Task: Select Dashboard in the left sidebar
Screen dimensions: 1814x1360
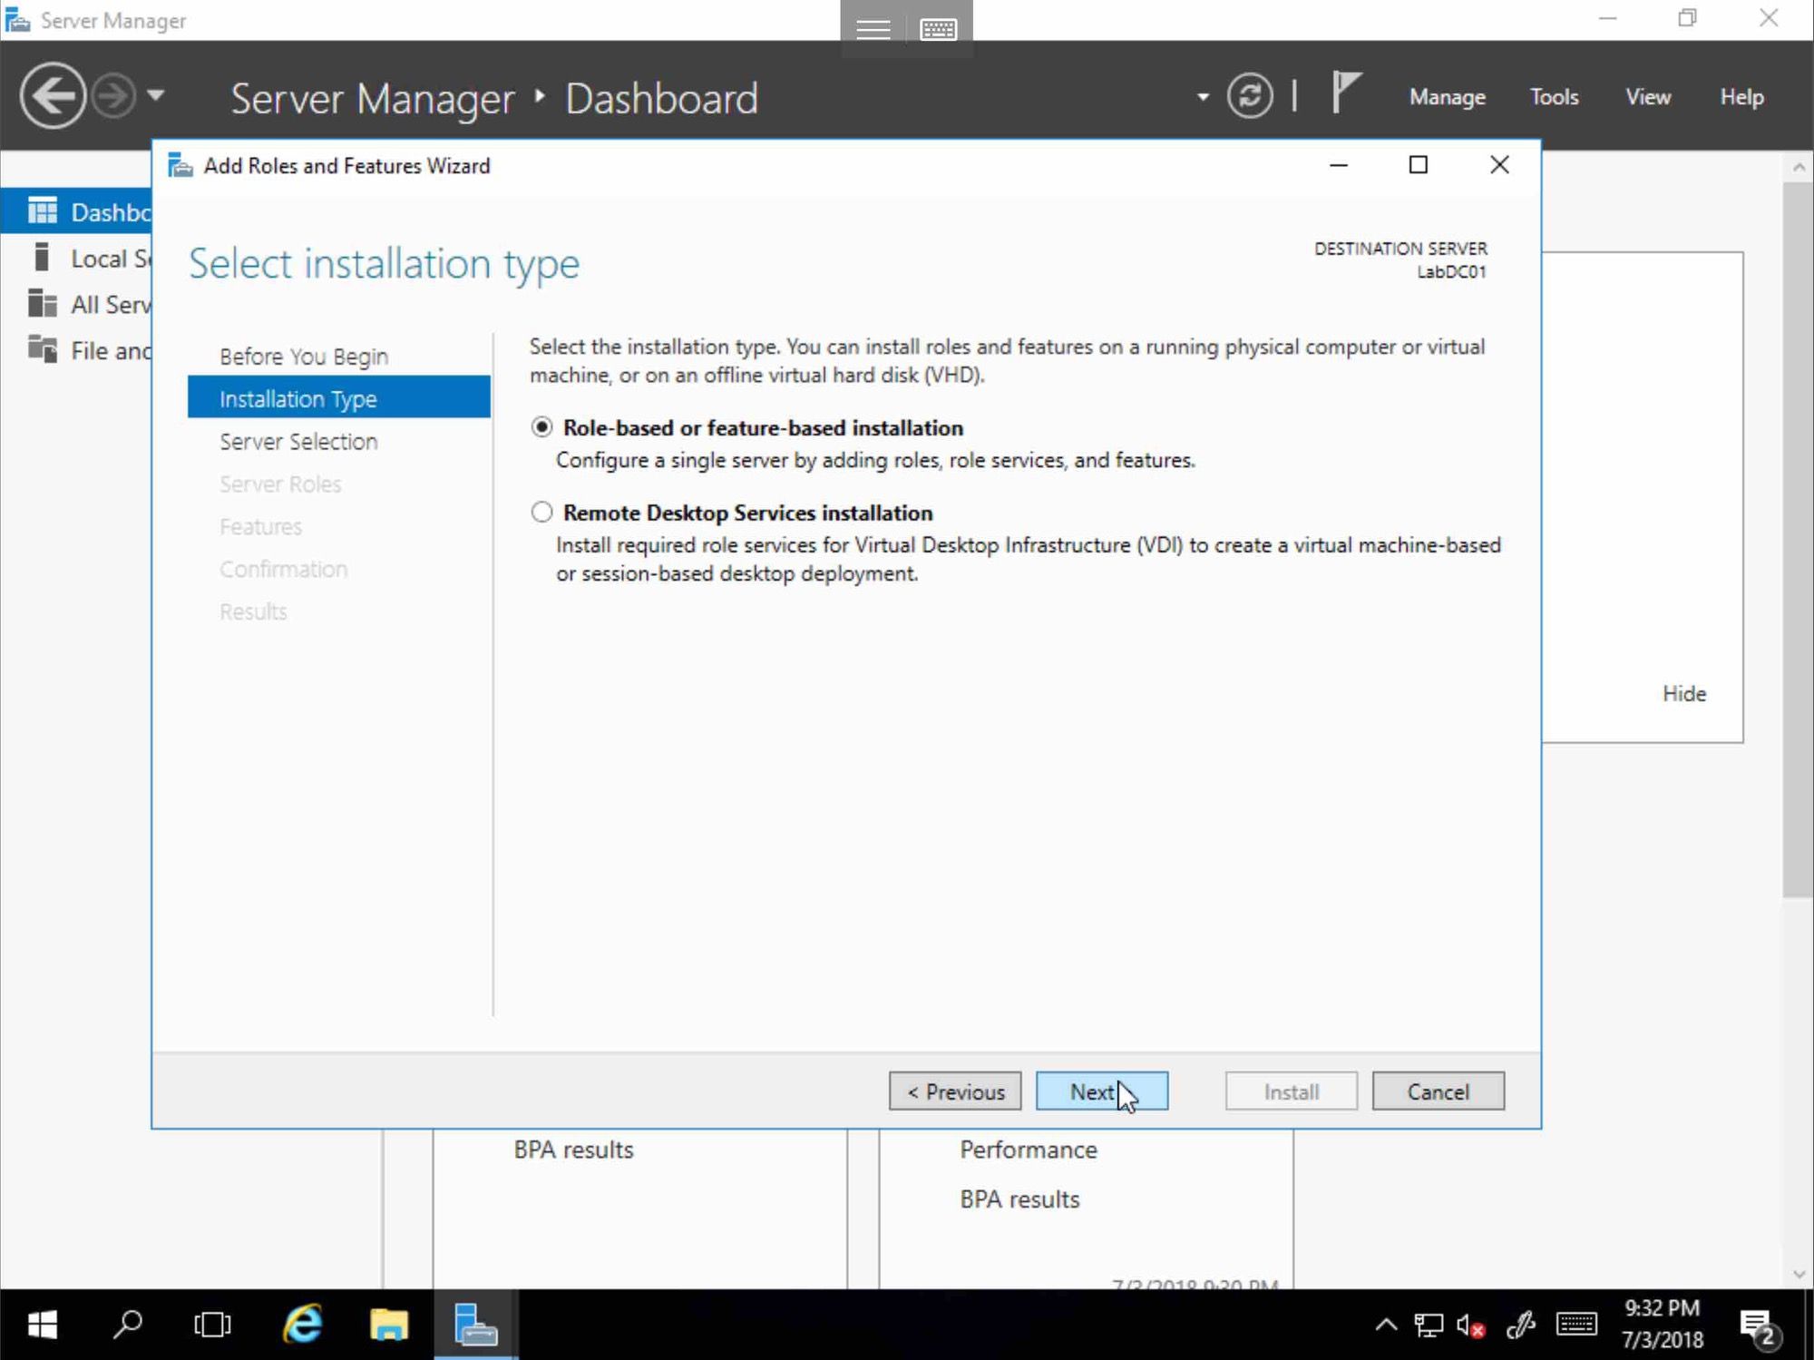Action: [x=77, y=211]
